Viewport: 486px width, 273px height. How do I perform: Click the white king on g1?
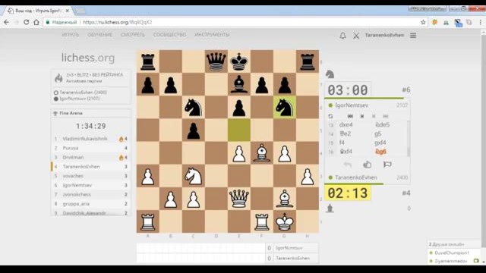click(x=285, y=221)
